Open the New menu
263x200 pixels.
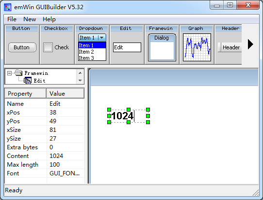click(30, 19)
